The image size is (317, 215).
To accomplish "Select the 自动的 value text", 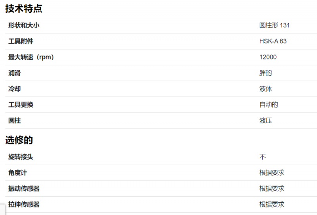I will (x=269, y=105).
